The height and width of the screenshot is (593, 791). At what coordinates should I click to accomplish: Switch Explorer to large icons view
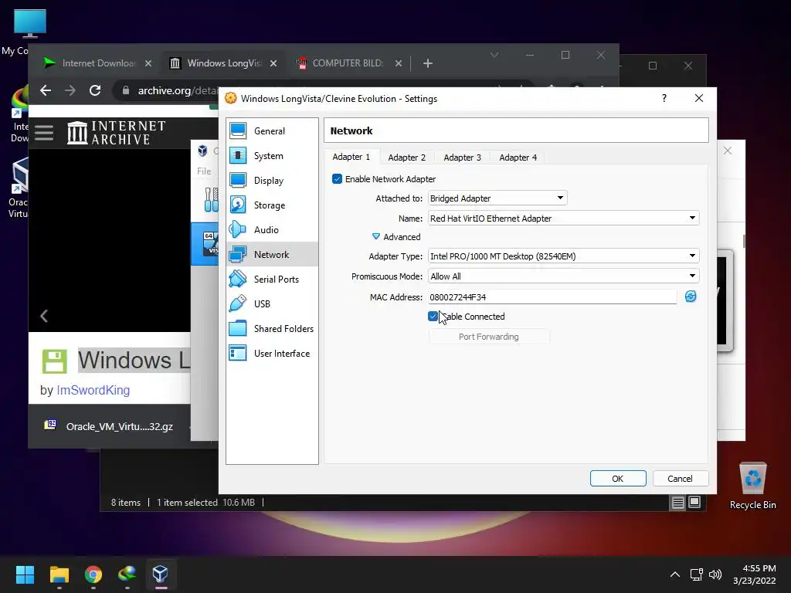(x=694, y=502)
